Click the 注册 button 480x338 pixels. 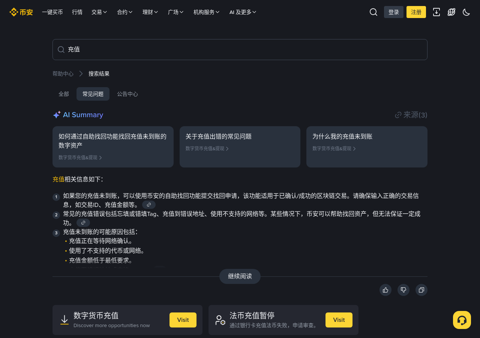coord(416,12)
